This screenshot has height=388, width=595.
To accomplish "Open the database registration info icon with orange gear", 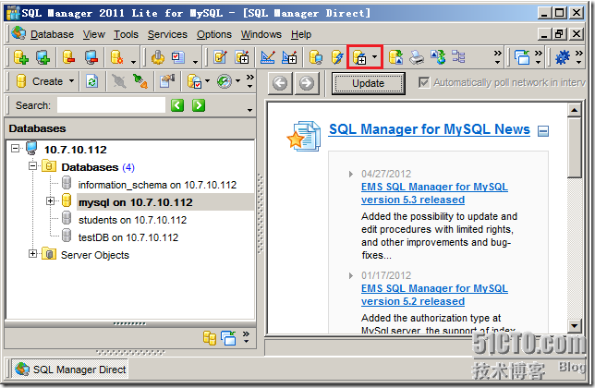I will coord(116,57).
